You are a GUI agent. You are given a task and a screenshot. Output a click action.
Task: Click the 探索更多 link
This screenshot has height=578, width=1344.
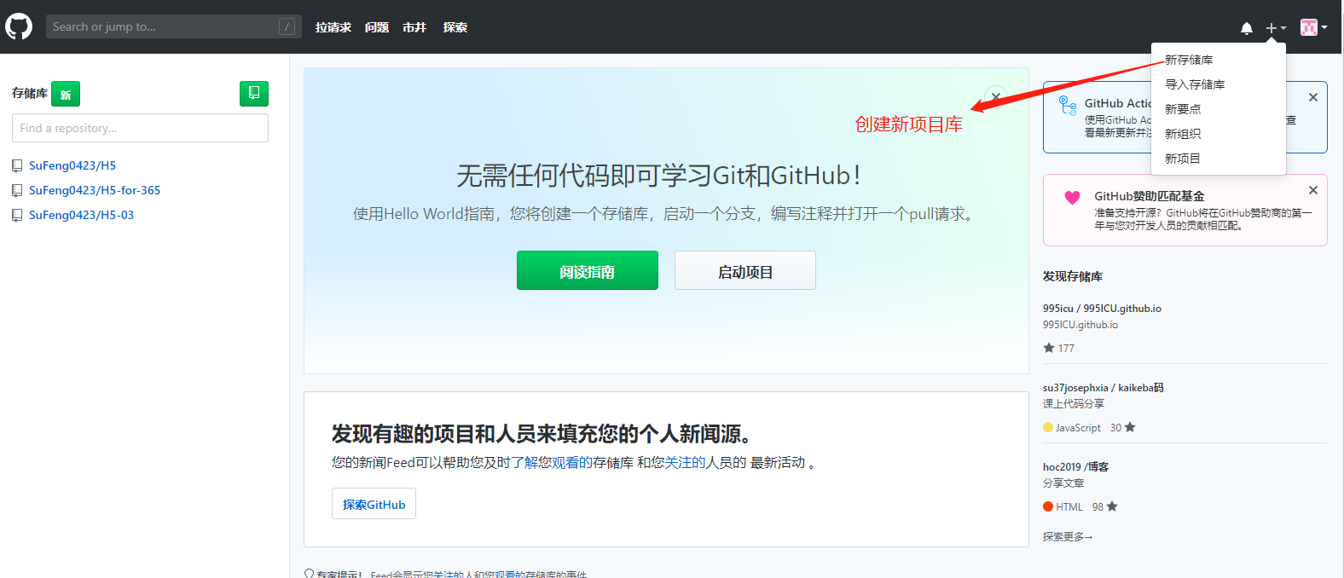click(1068, 537)
